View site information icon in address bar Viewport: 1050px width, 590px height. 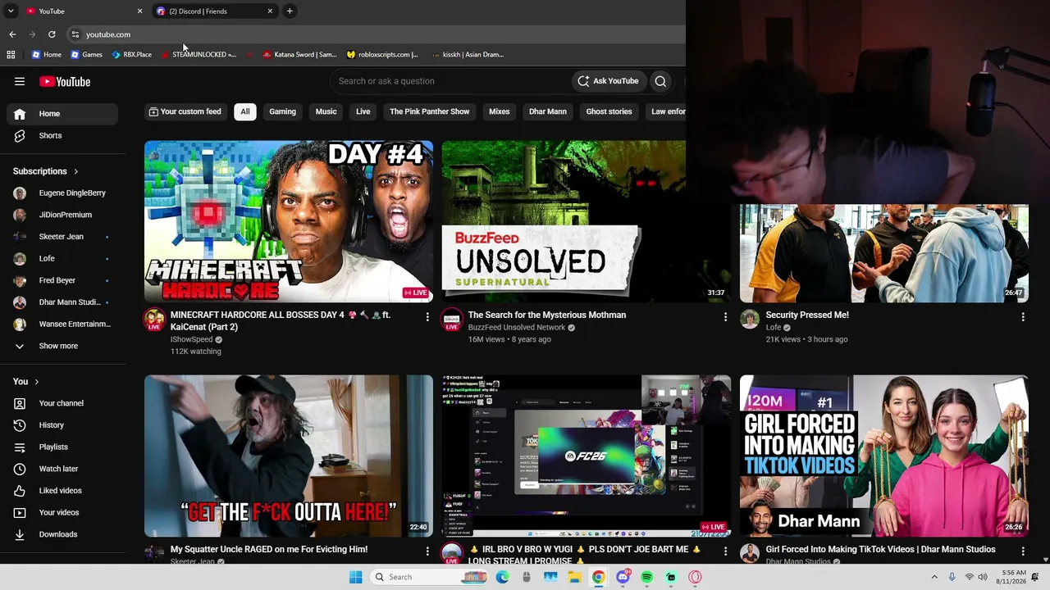[75, 34]
